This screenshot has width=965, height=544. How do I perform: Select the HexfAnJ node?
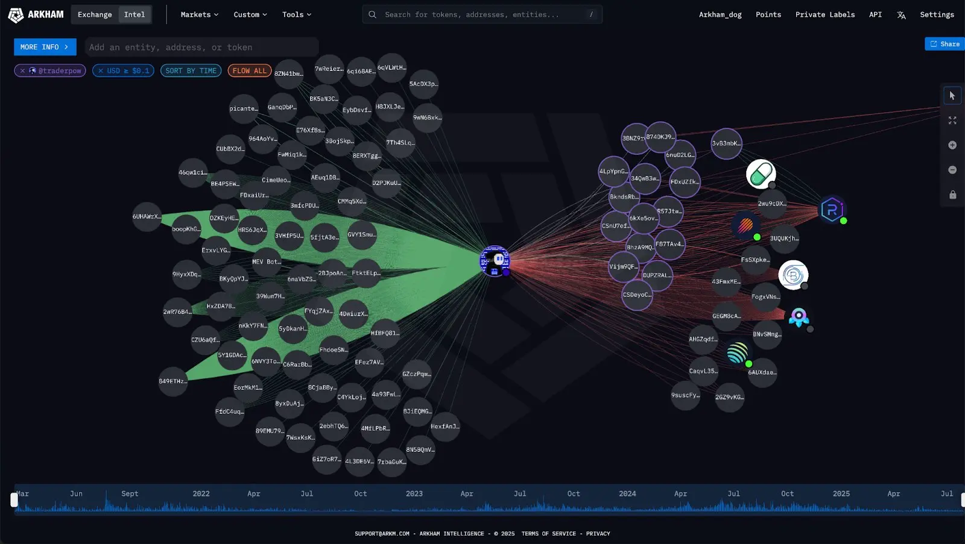point(445,427)
